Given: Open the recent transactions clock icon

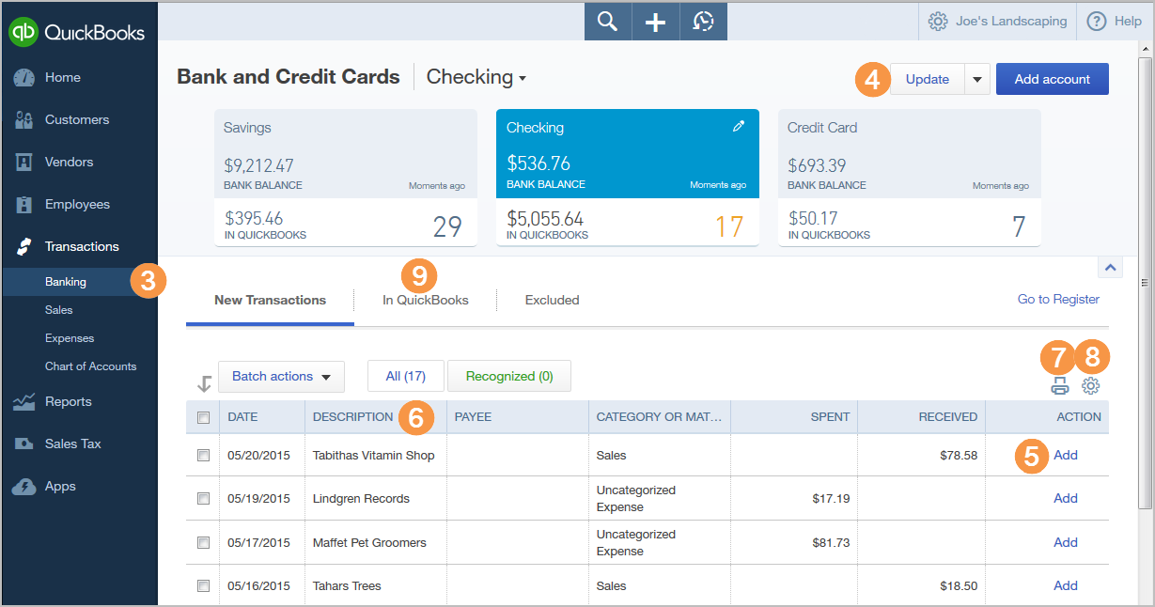Looking at the screenshot, I should (703, 22).
